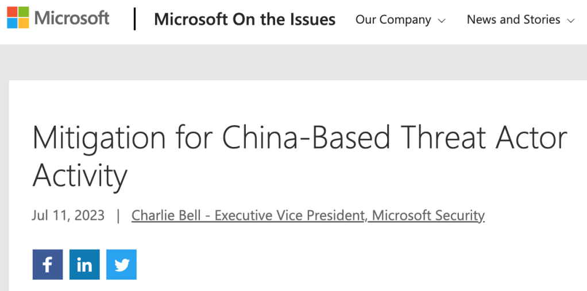Expand the chevron beside News and Stories

coord(570,21)
